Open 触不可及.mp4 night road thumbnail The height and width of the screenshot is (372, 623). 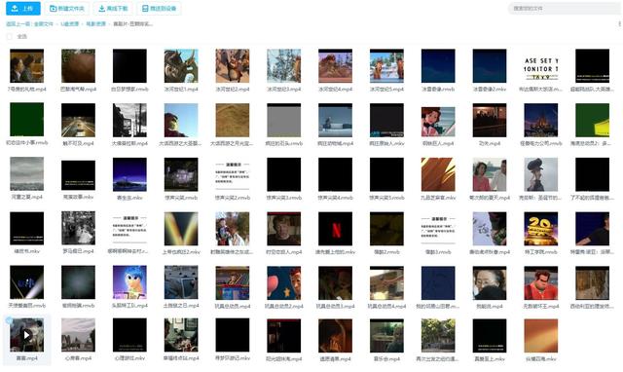pos(78,120)
